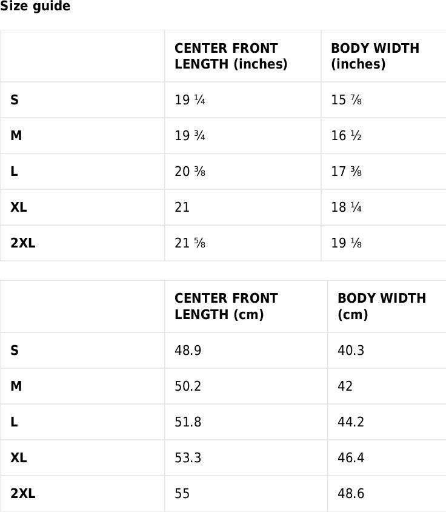Select the 18 ¼ inch body width cell

(347, 207)
